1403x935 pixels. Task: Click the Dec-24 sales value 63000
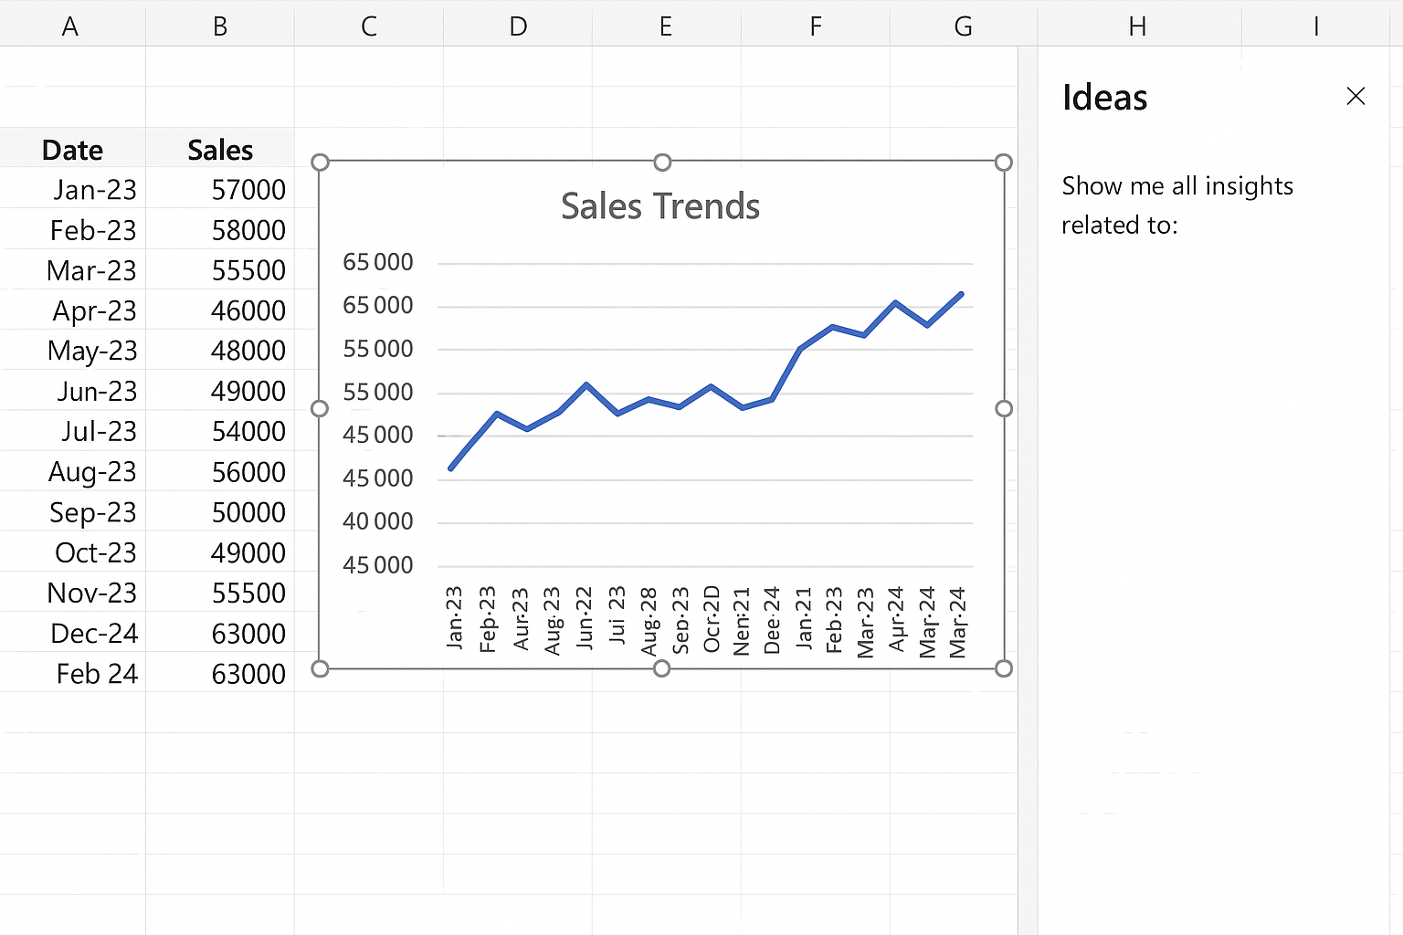[220, 632]
